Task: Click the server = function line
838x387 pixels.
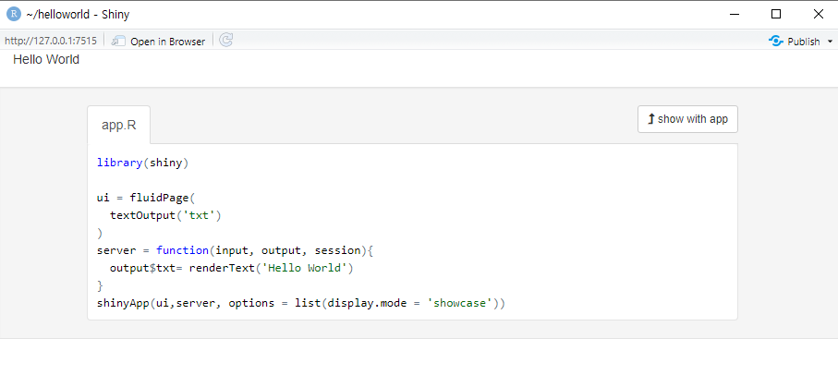Action: click(x=235, y=250)
